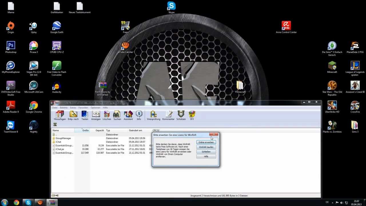This screenshot has height=206, width=366.
Task: Click the DE language indicator in taskbar
Action: 327,202
